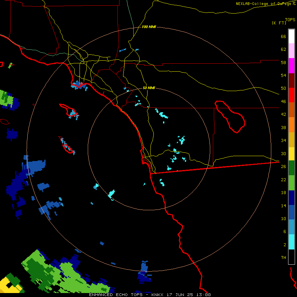The image size is (297, 297).
Task: Select the medium blue legend swatch
Action: click(x=291, y=212)
